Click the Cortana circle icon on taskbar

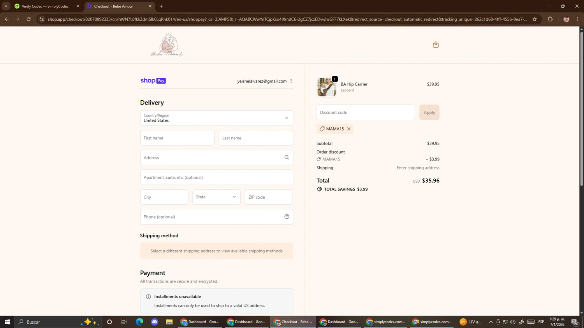pyautogui.click(x=109, y=322)
